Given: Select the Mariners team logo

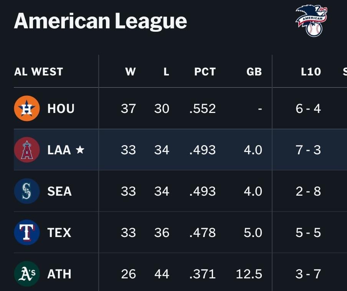Looking at the screenshot, I should [26, 191].
